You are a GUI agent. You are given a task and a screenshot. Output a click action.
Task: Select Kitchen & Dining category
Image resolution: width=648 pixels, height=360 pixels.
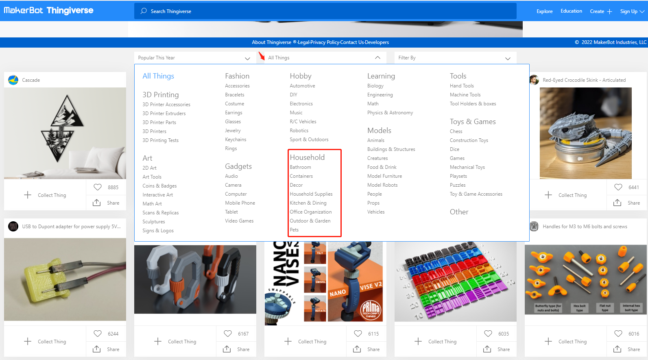pos(308,203)
